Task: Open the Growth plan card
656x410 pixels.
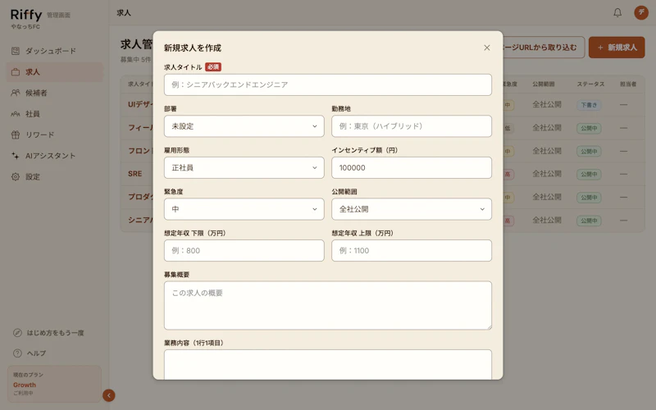Action: (54, 384)
